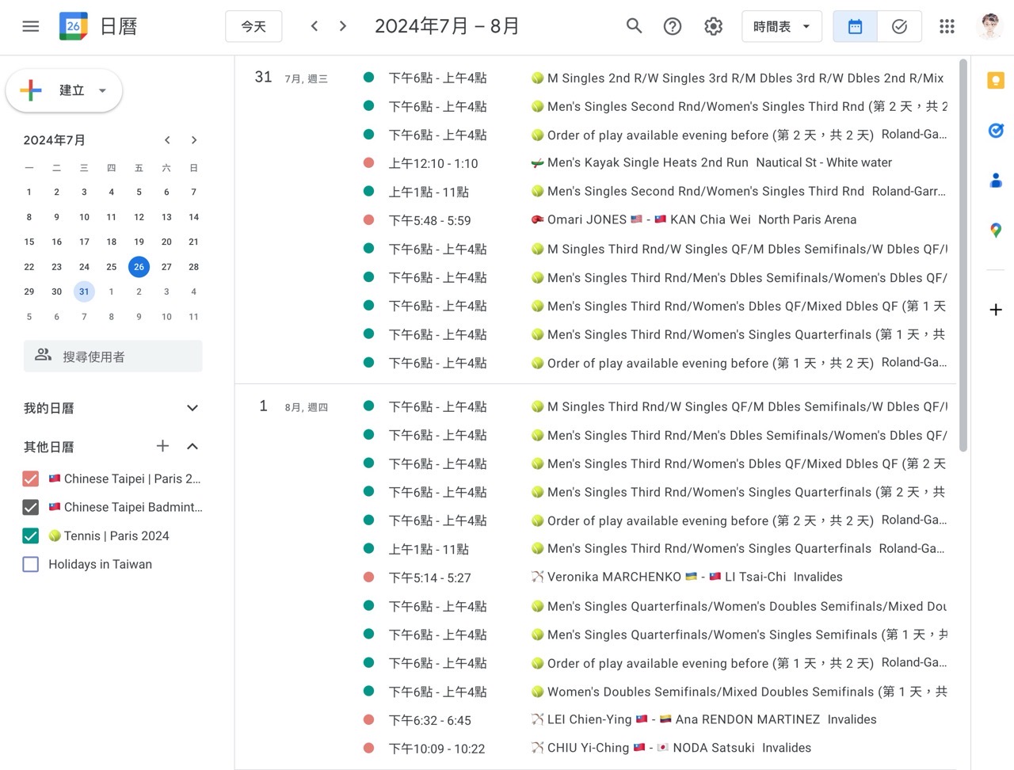The width and height of the screenshot is (1014, 770).
Task: Get add-ons plus icon in side panel
Action: 996,310
